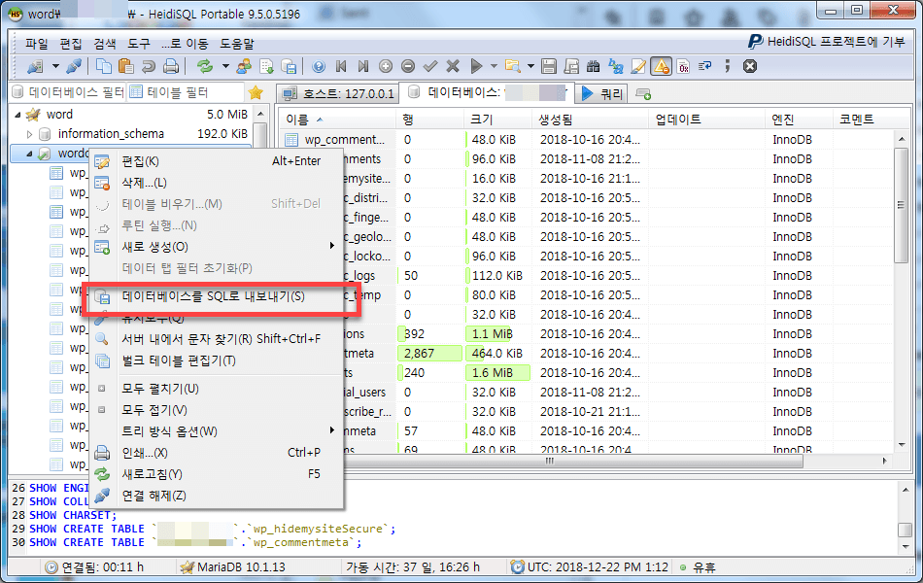
Task: Click the disconnect plug toolbar icon
Action: [74, 66]
